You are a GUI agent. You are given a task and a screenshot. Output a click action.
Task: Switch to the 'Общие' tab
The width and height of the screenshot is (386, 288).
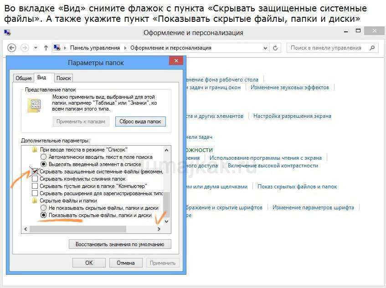coord(24,78)
